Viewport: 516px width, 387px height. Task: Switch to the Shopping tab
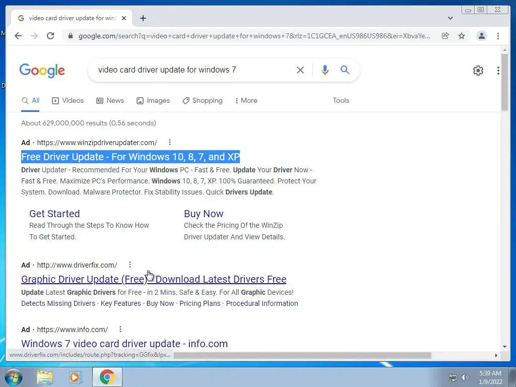pos(203,101)
